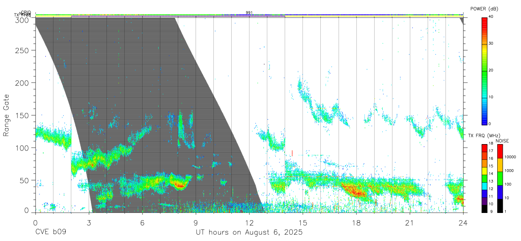Viewport: 521px width, 241px height.
Task: Click 'UT hours on August 6, 2025' title
Action: (x=249, y=232)
